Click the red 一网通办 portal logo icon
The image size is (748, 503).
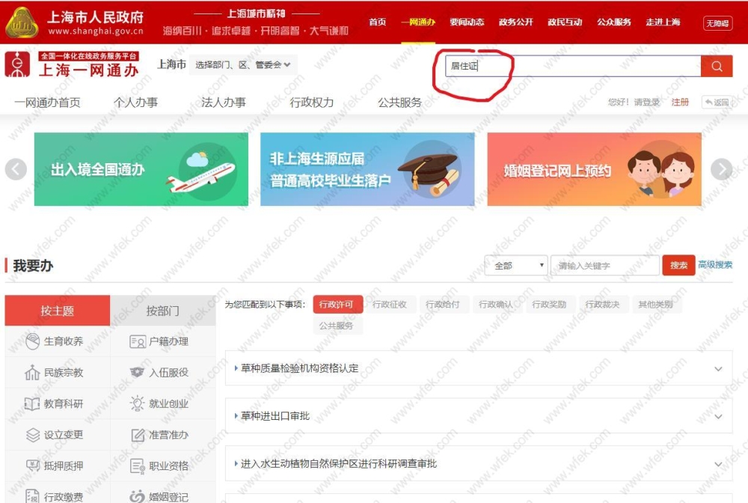pos(18,64)
